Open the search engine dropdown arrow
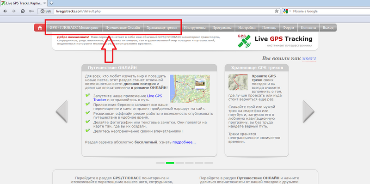This screenshot has height=184, width=370. (x=290, y=11)
